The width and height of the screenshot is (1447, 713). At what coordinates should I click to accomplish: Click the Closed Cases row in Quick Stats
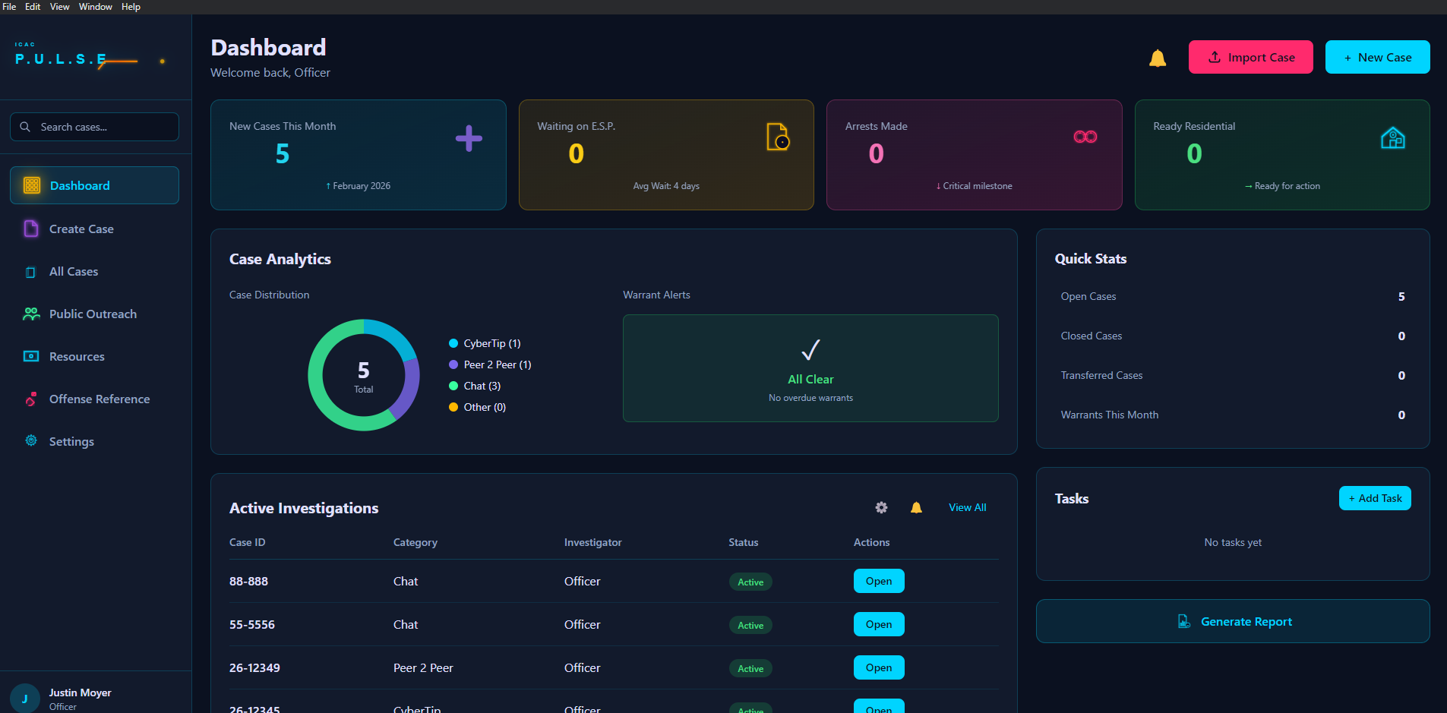(x=1233, y=336)
